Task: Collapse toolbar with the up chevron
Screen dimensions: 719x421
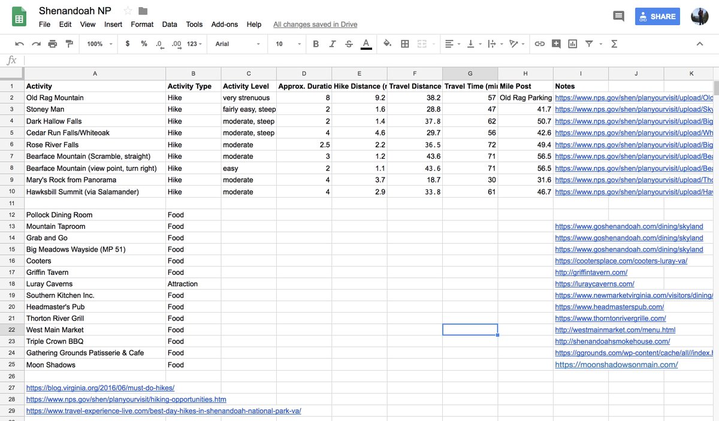Action: (699, 44)
